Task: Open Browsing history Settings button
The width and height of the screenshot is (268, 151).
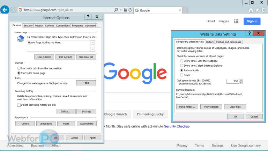Action: pyautogui.click(x=86, y=112)
